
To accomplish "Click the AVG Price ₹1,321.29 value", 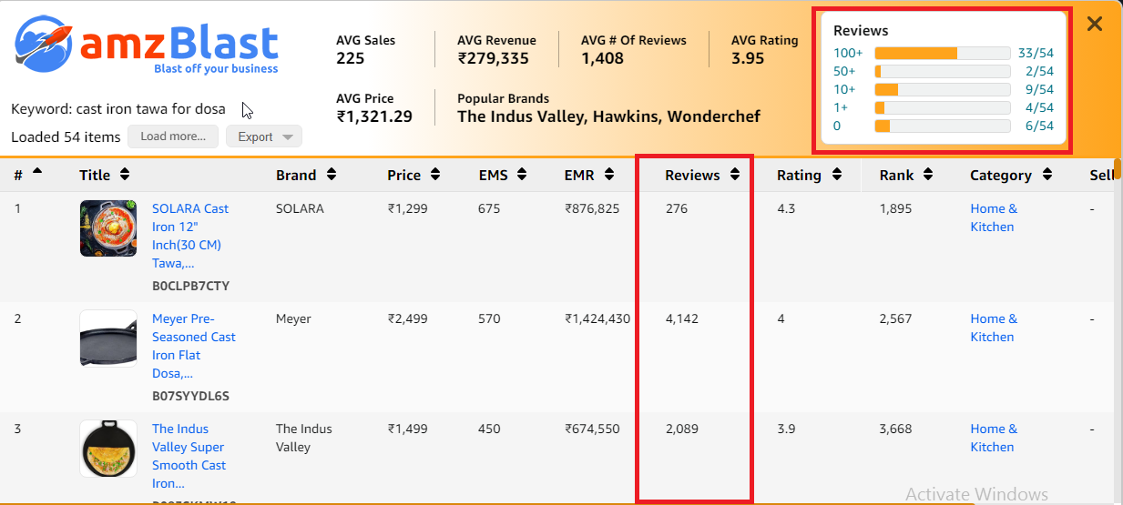I will coord(374,116).
